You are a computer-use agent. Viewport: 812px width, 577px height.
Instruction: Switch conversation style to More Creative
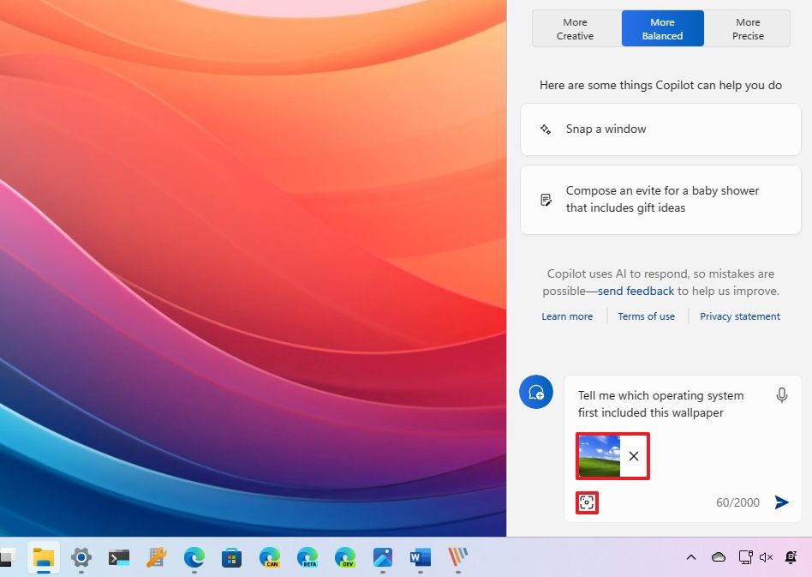click(x=574, y=28)
